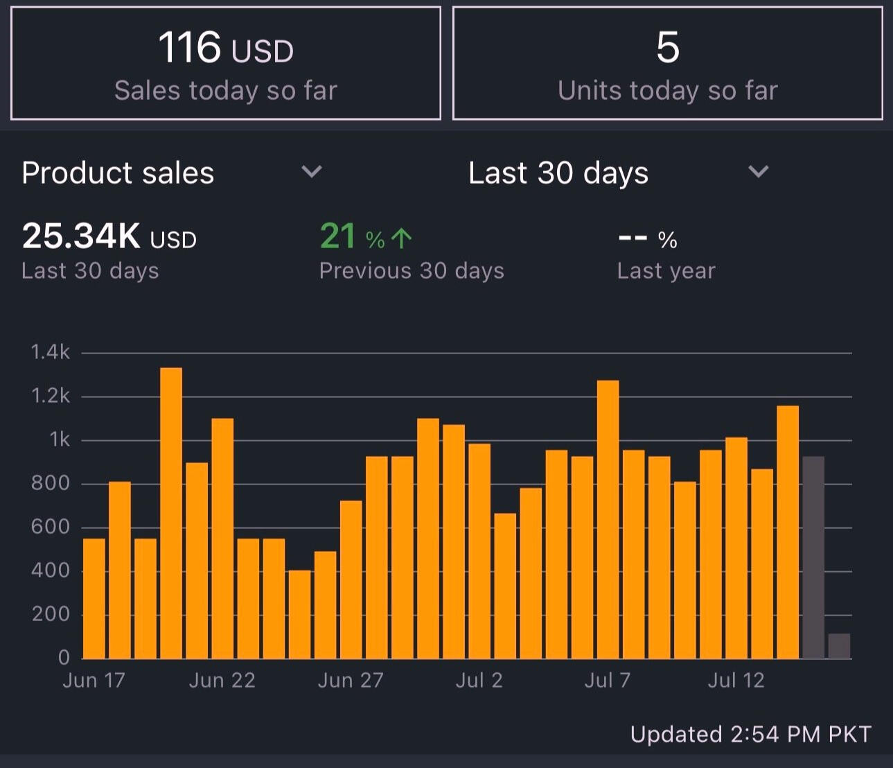Tap the Sales today so far card
893x768 pixels.
pos(225,64)
